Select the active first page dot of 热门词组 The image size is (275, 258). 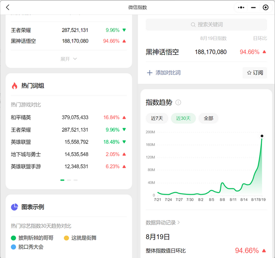[x=62, y=180]
